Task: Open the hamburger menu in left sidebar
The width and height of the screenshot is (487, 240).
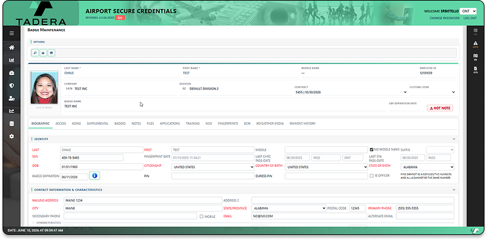Action: 11,33
